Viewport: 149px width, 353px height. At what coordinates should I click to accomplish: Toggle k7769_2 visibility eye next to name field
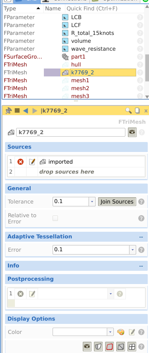132,132
